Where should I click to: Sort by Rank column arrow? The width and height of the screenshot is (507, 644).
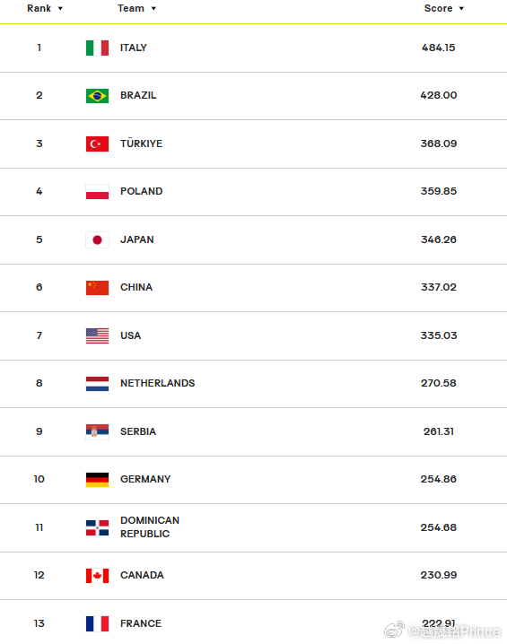pos(60,9)
